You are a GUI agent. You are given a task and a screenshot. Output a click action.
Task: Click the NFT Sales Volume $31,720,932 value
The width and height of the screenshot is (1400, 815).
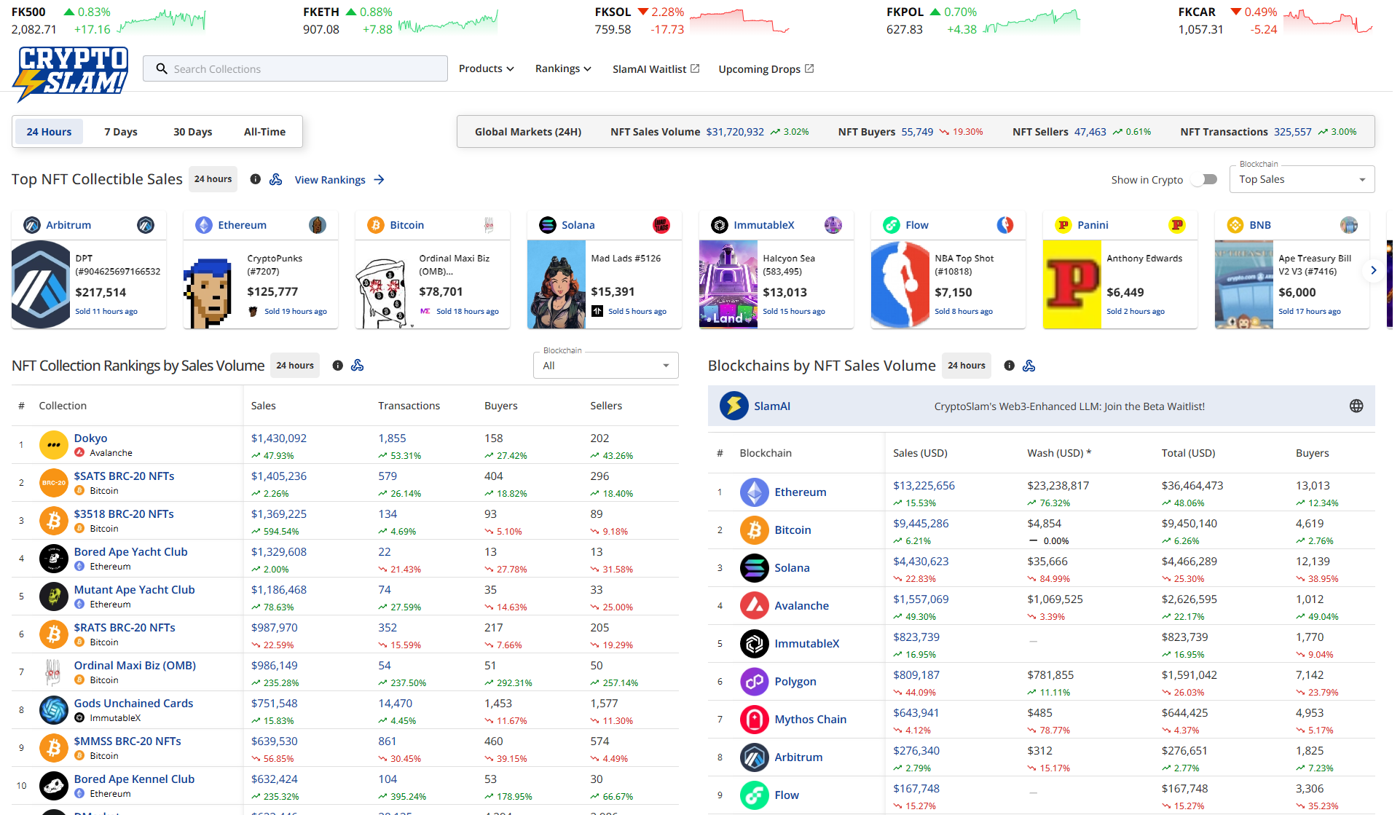(x=735, y=132)
